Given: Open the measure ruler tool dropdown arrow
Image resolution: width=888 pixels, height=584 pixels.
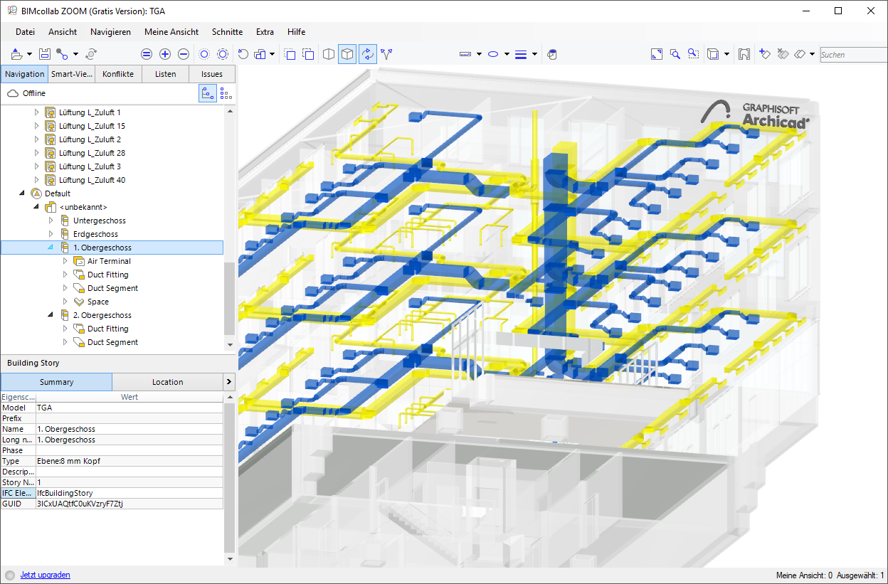Looking at the screenshot, I should [479, 54].
